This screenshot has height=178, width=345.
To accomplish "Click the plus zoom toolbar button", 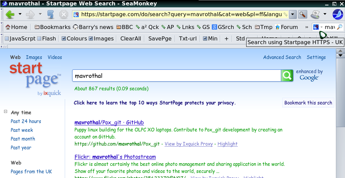I will (226, 38).
